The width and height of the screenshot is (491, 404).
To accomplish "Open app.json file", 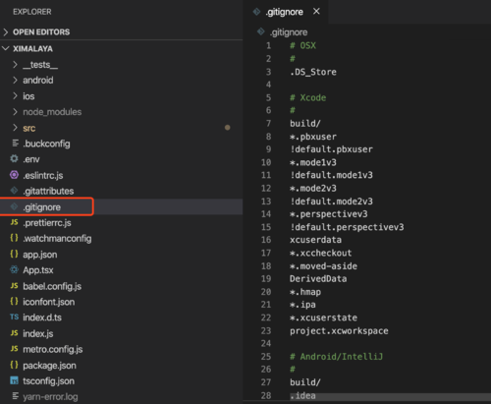I will click(40, 255).
